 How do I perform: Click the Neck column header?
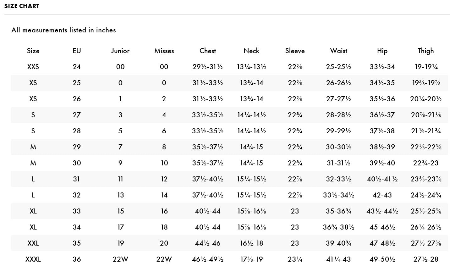[251, 51]
